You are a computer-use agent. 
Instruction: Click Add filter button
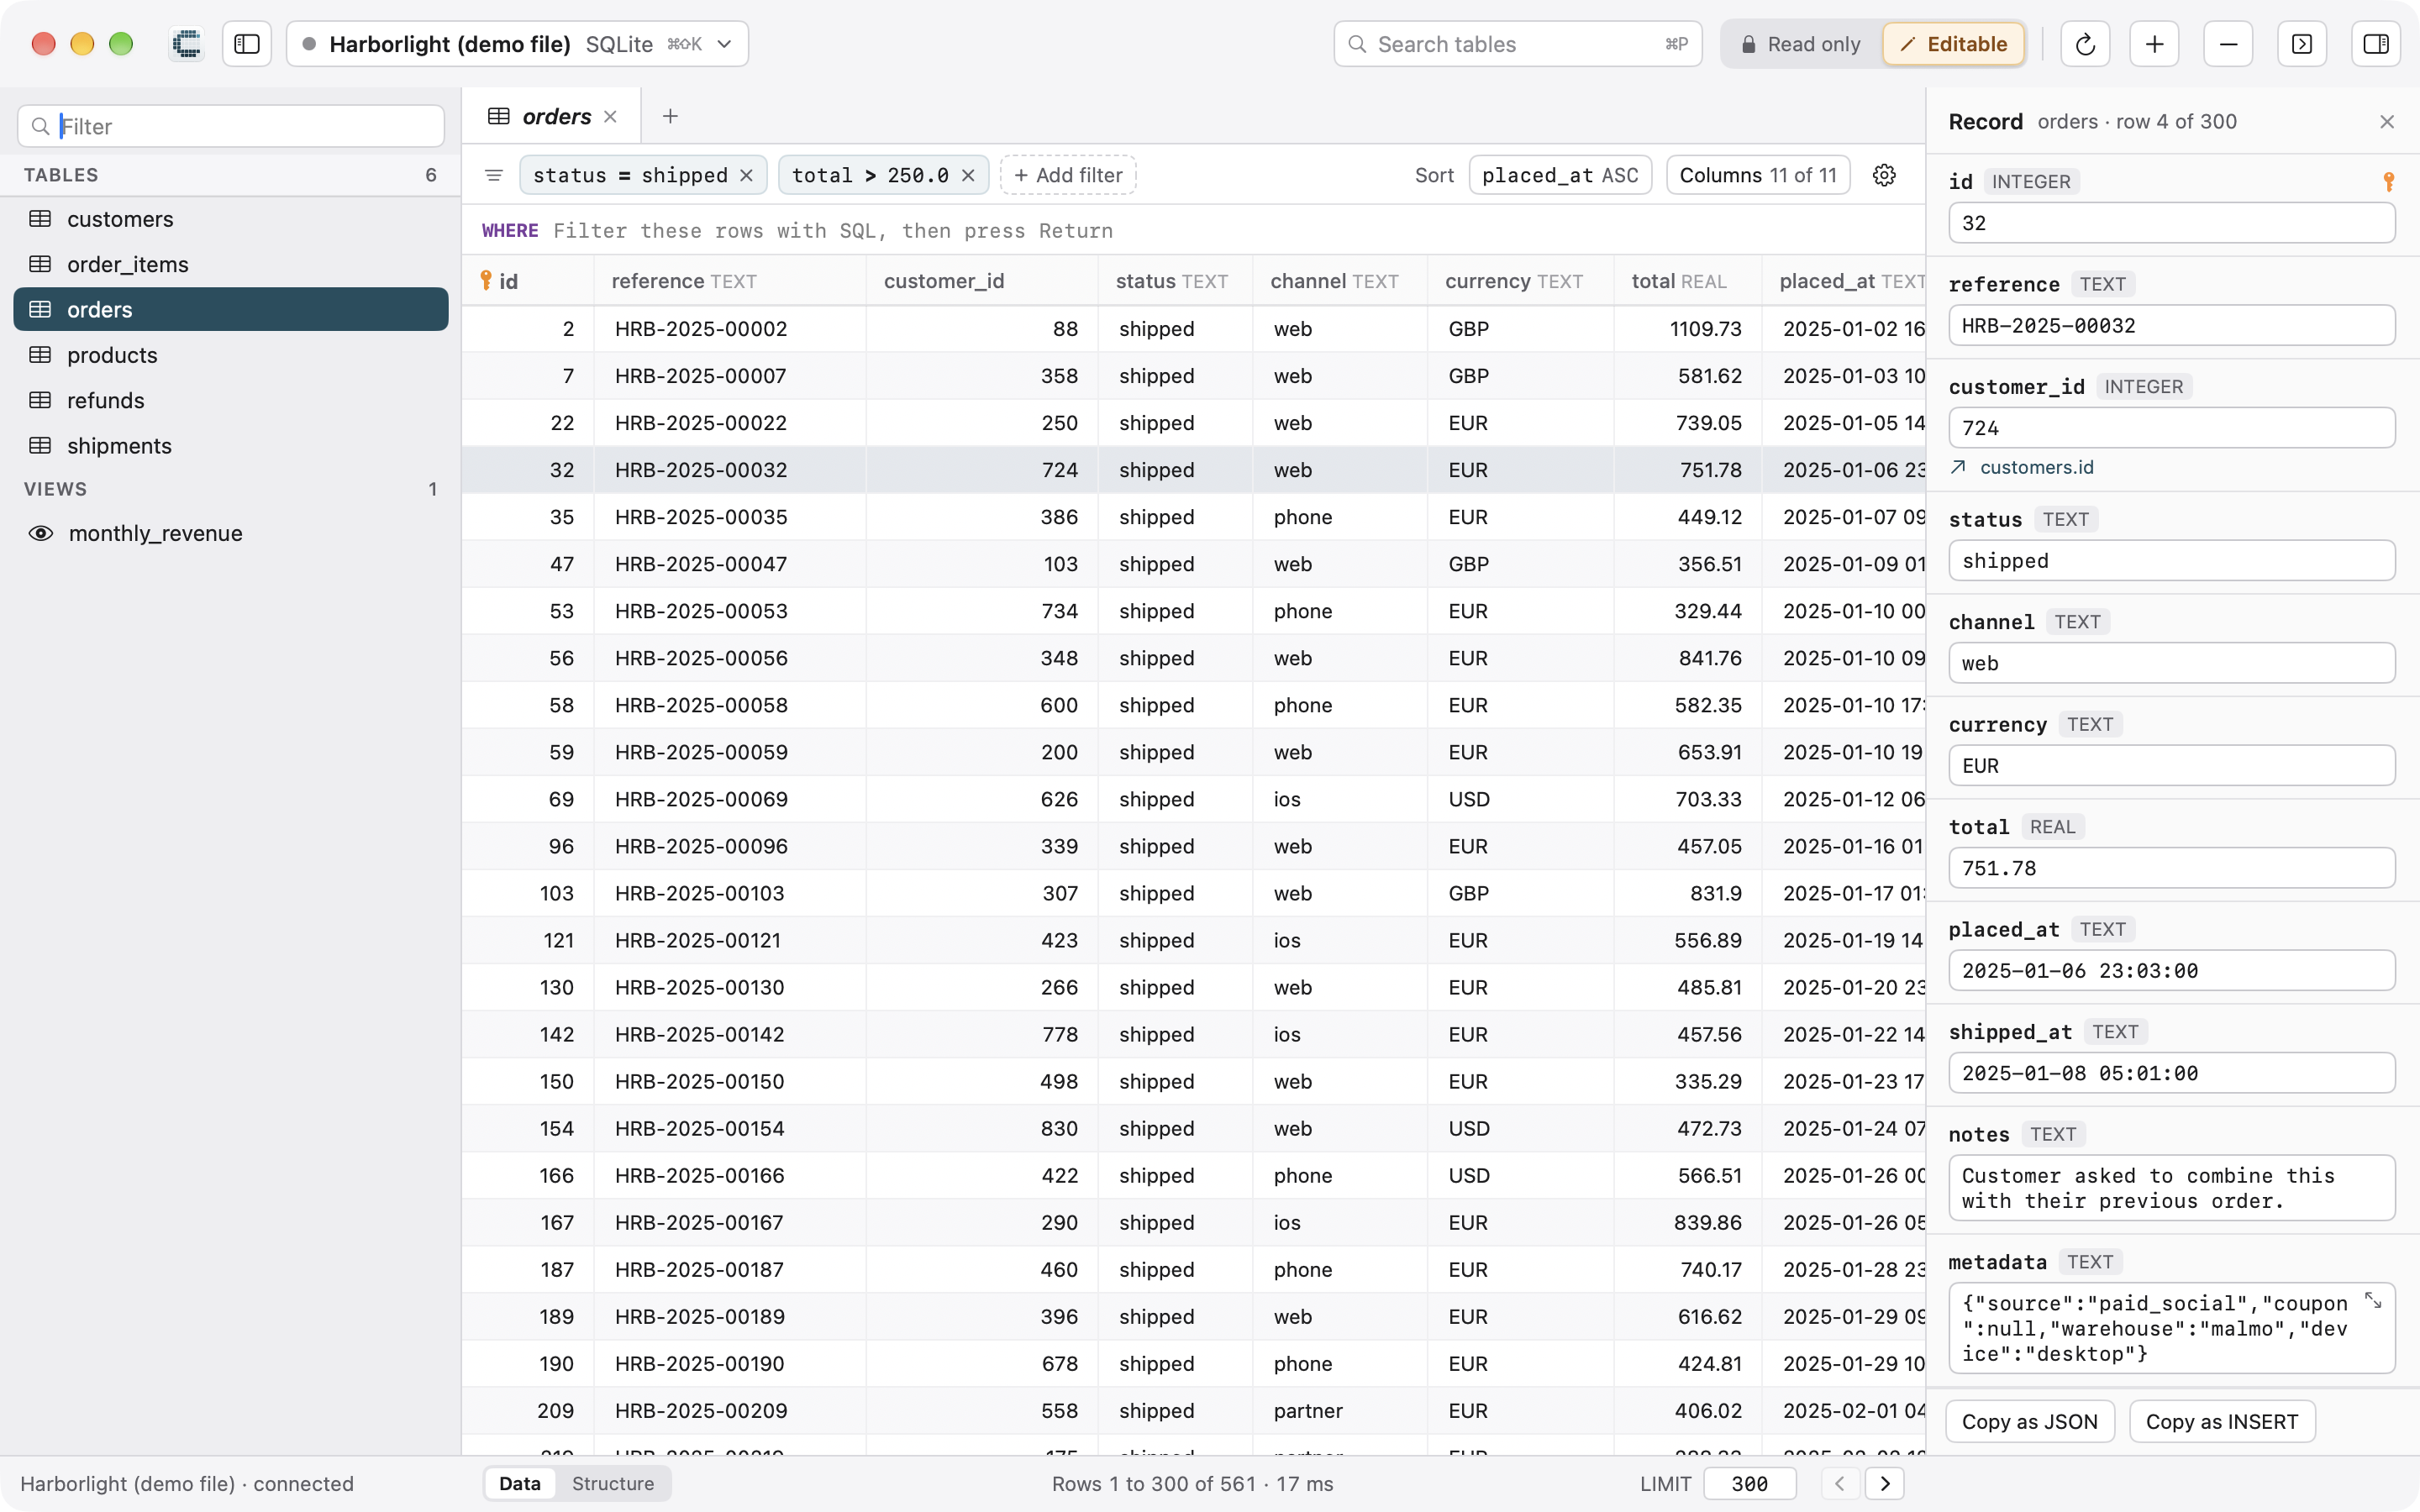coord(1068,175)
